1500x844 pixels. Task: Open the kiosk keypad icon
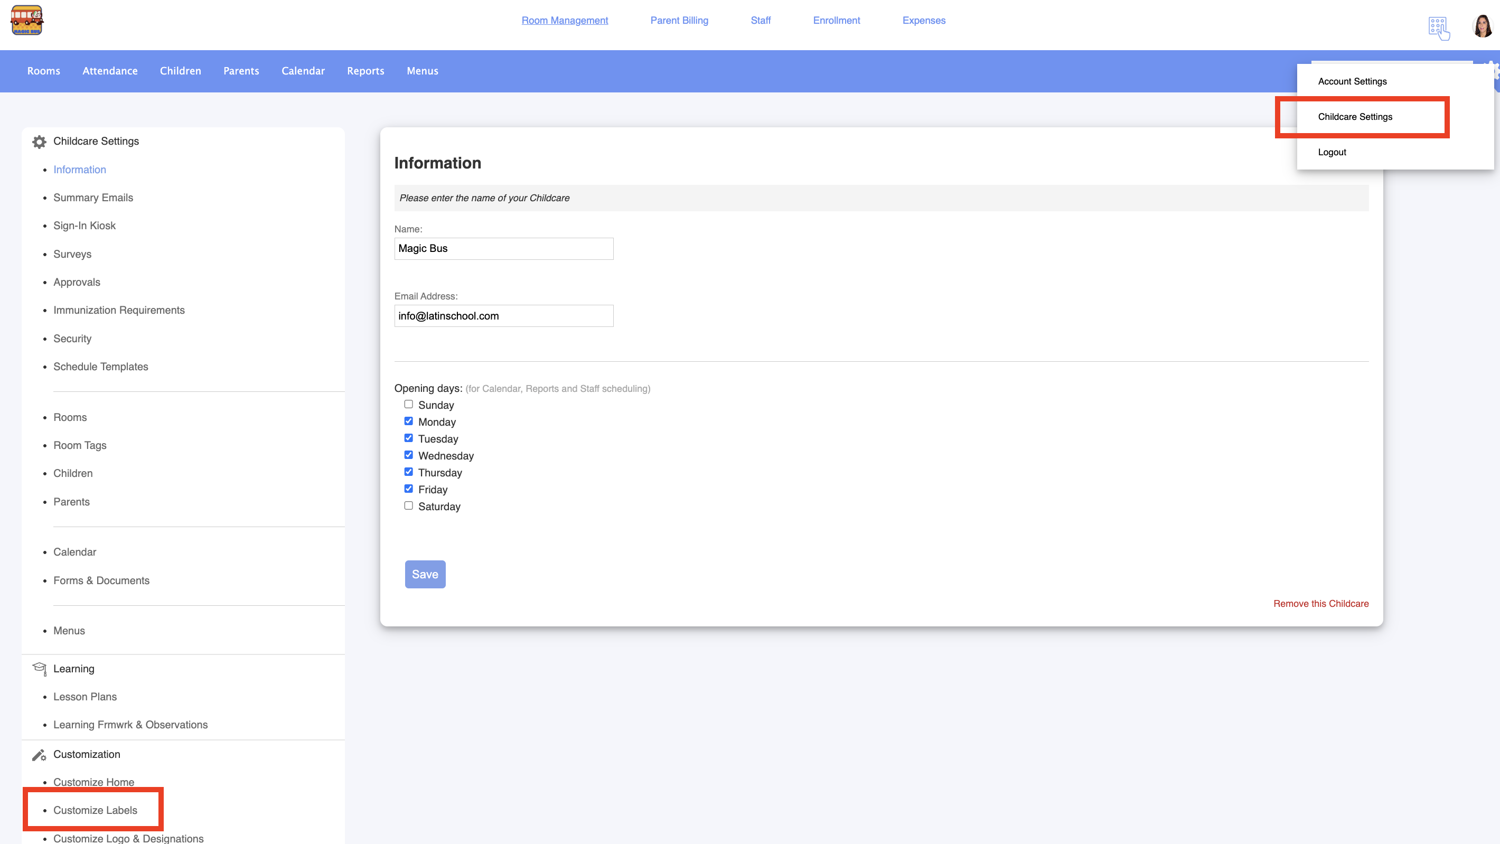1438,28
